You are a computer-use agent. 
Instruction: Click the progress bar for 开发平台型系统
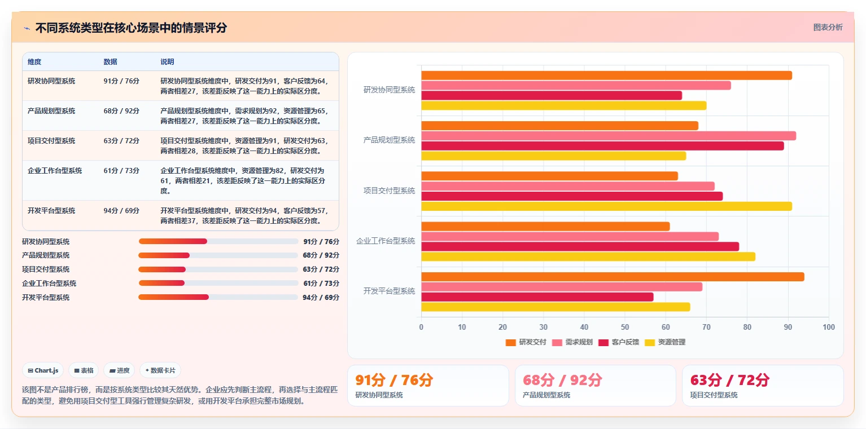click(218, 297)
